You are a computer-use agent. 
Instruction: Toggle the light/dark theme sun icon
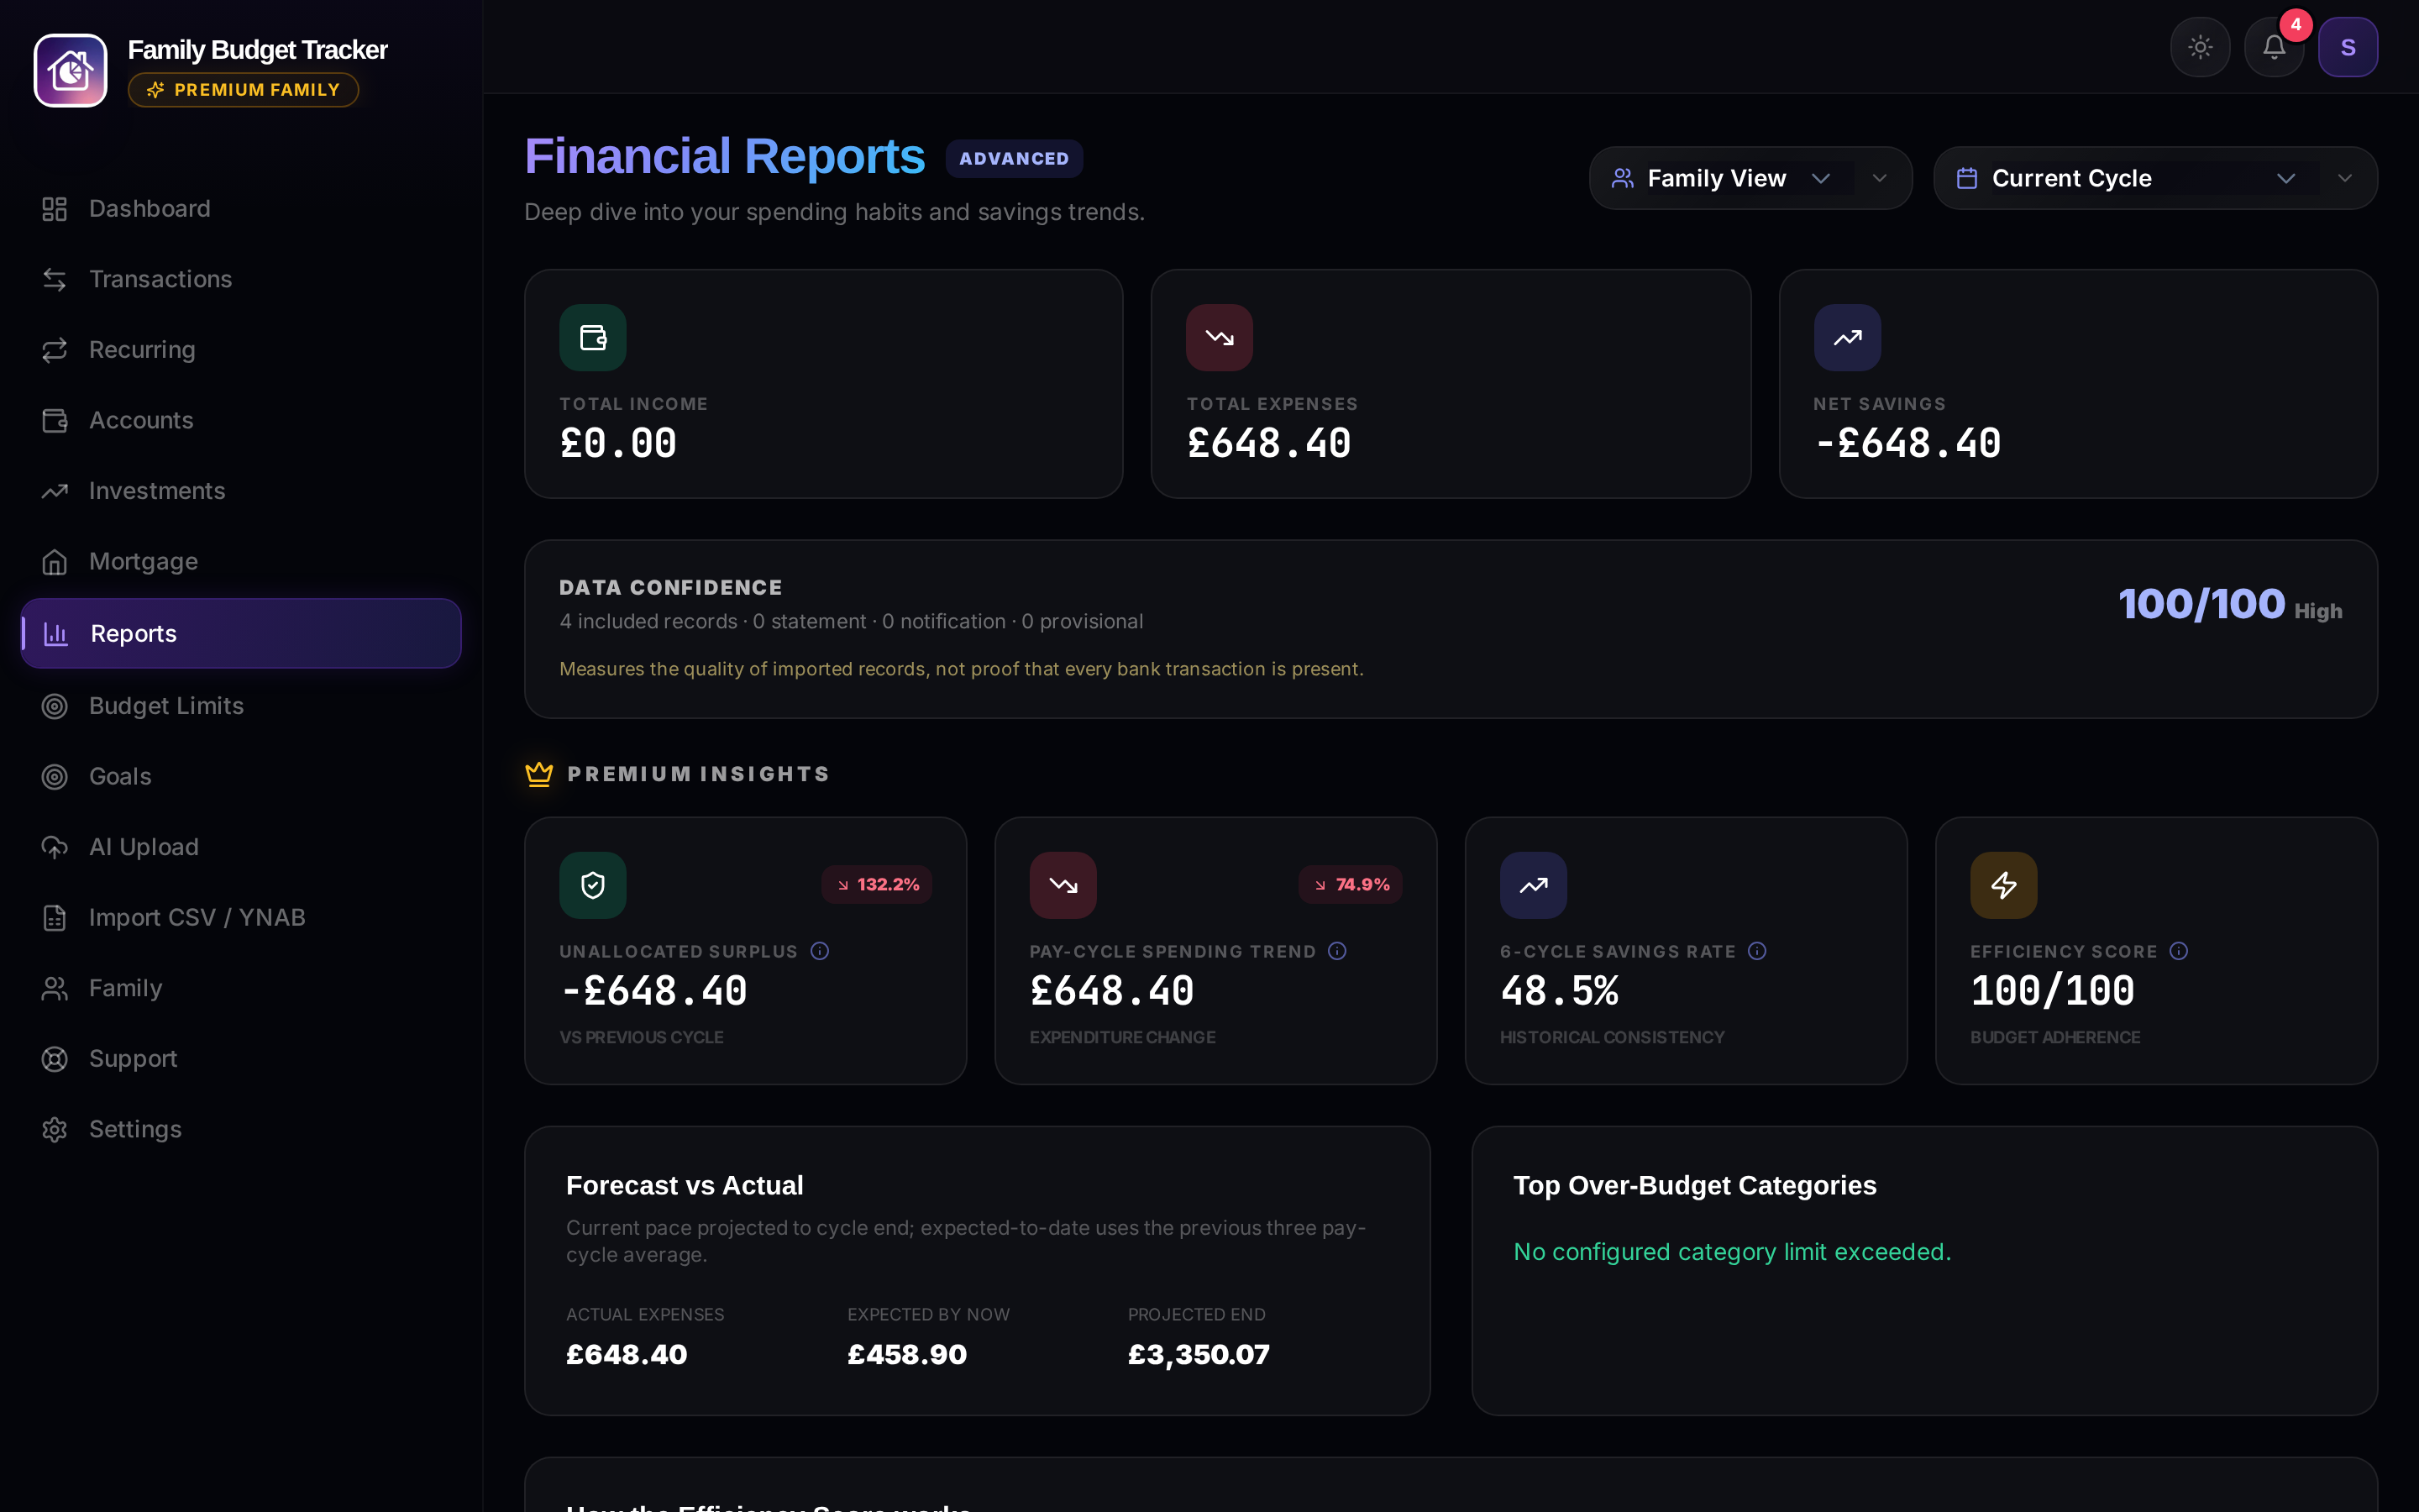(x=2200, y=47)
